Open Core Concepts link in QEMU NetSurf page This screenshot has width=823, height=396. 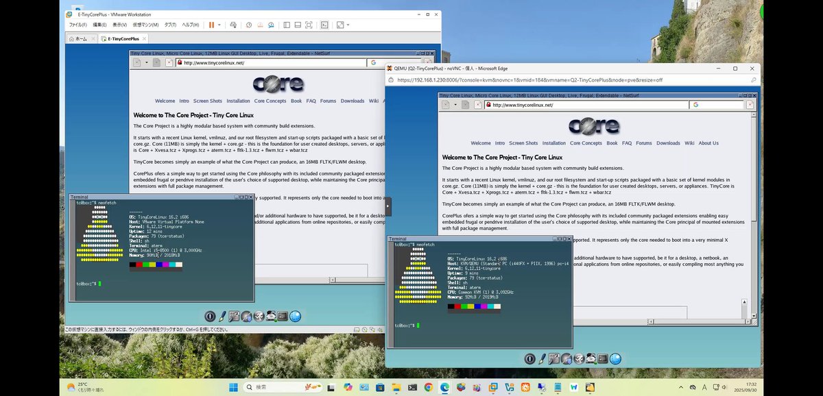pos(586,143)
